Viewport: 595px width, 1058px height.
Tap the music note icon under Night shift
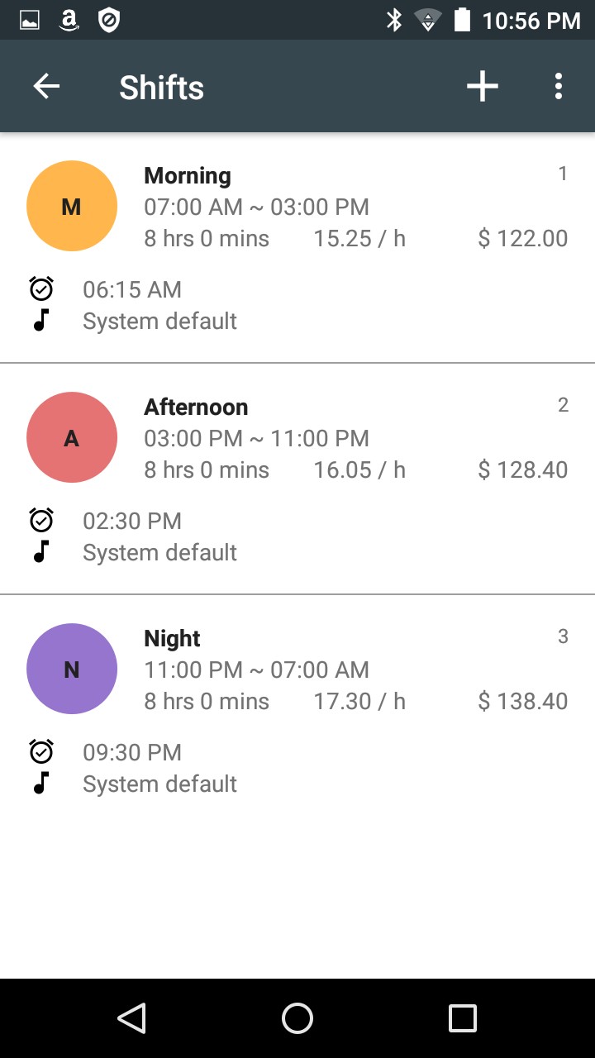41,783
